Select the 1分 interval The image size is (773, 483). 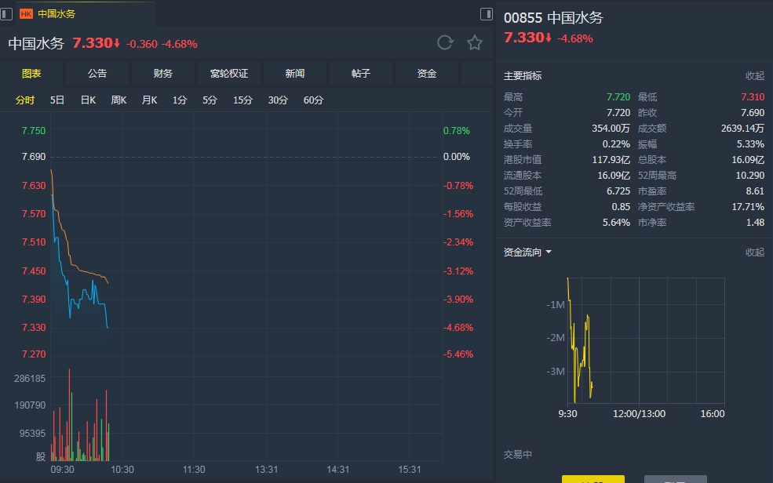[180, 100]
